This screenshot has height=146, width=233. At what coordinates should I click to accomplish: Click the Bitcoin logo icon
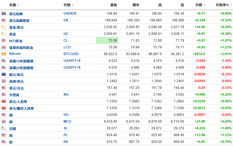(3, 54)
